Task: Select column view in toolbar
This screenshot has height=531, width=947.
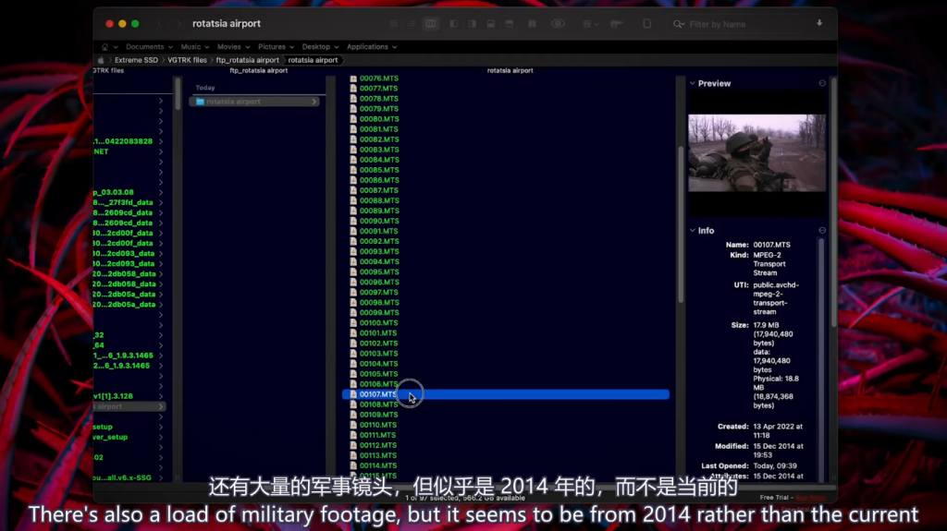Action: (x=431, y=23)
